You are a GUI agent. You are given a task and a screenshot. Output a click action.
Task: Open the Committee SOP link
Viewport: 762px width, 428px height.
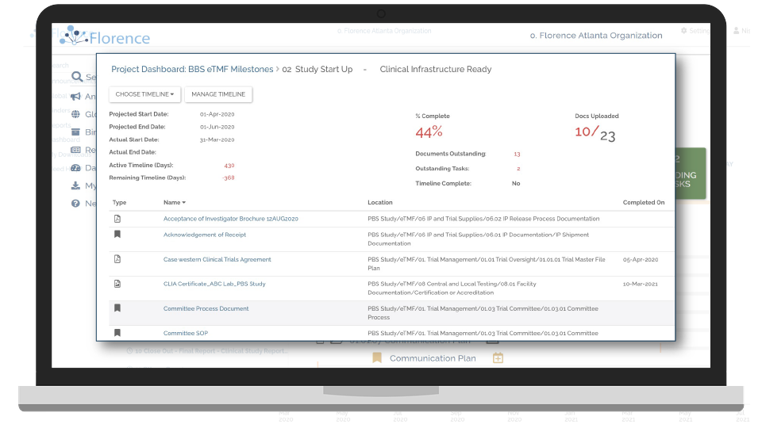pos(186,334)
